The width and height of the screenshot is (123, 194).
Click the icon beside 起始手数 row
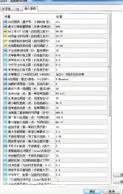pos(5,127)
